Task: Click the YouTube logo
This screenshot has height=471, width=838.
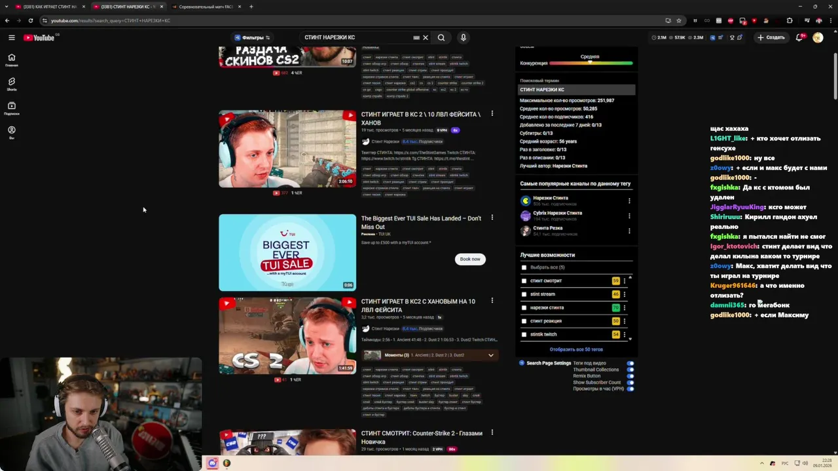Action: point(39,37)
